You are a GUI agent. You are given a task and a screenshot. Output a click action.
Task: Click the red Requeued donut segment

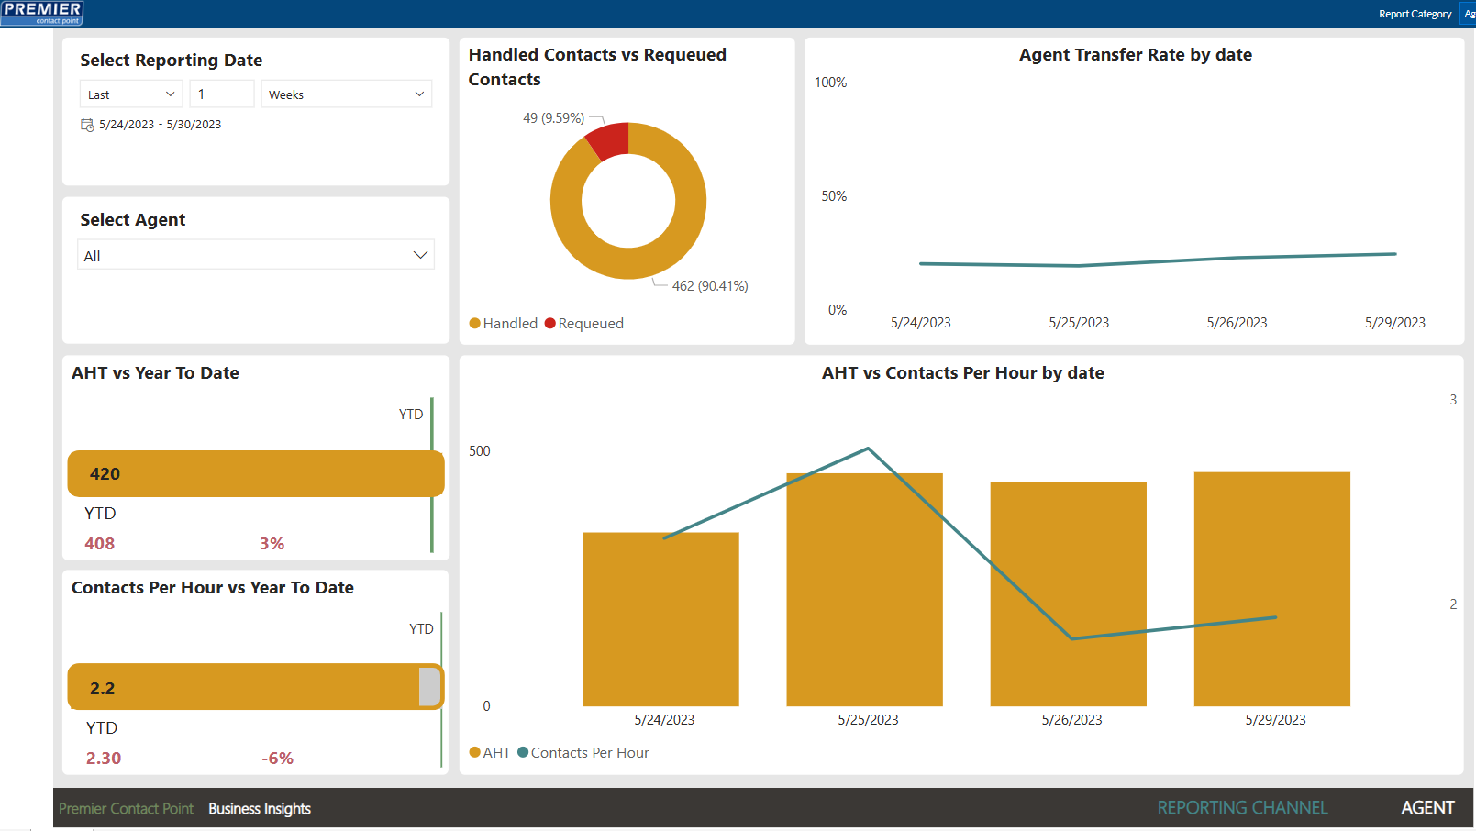pos(609,140)
